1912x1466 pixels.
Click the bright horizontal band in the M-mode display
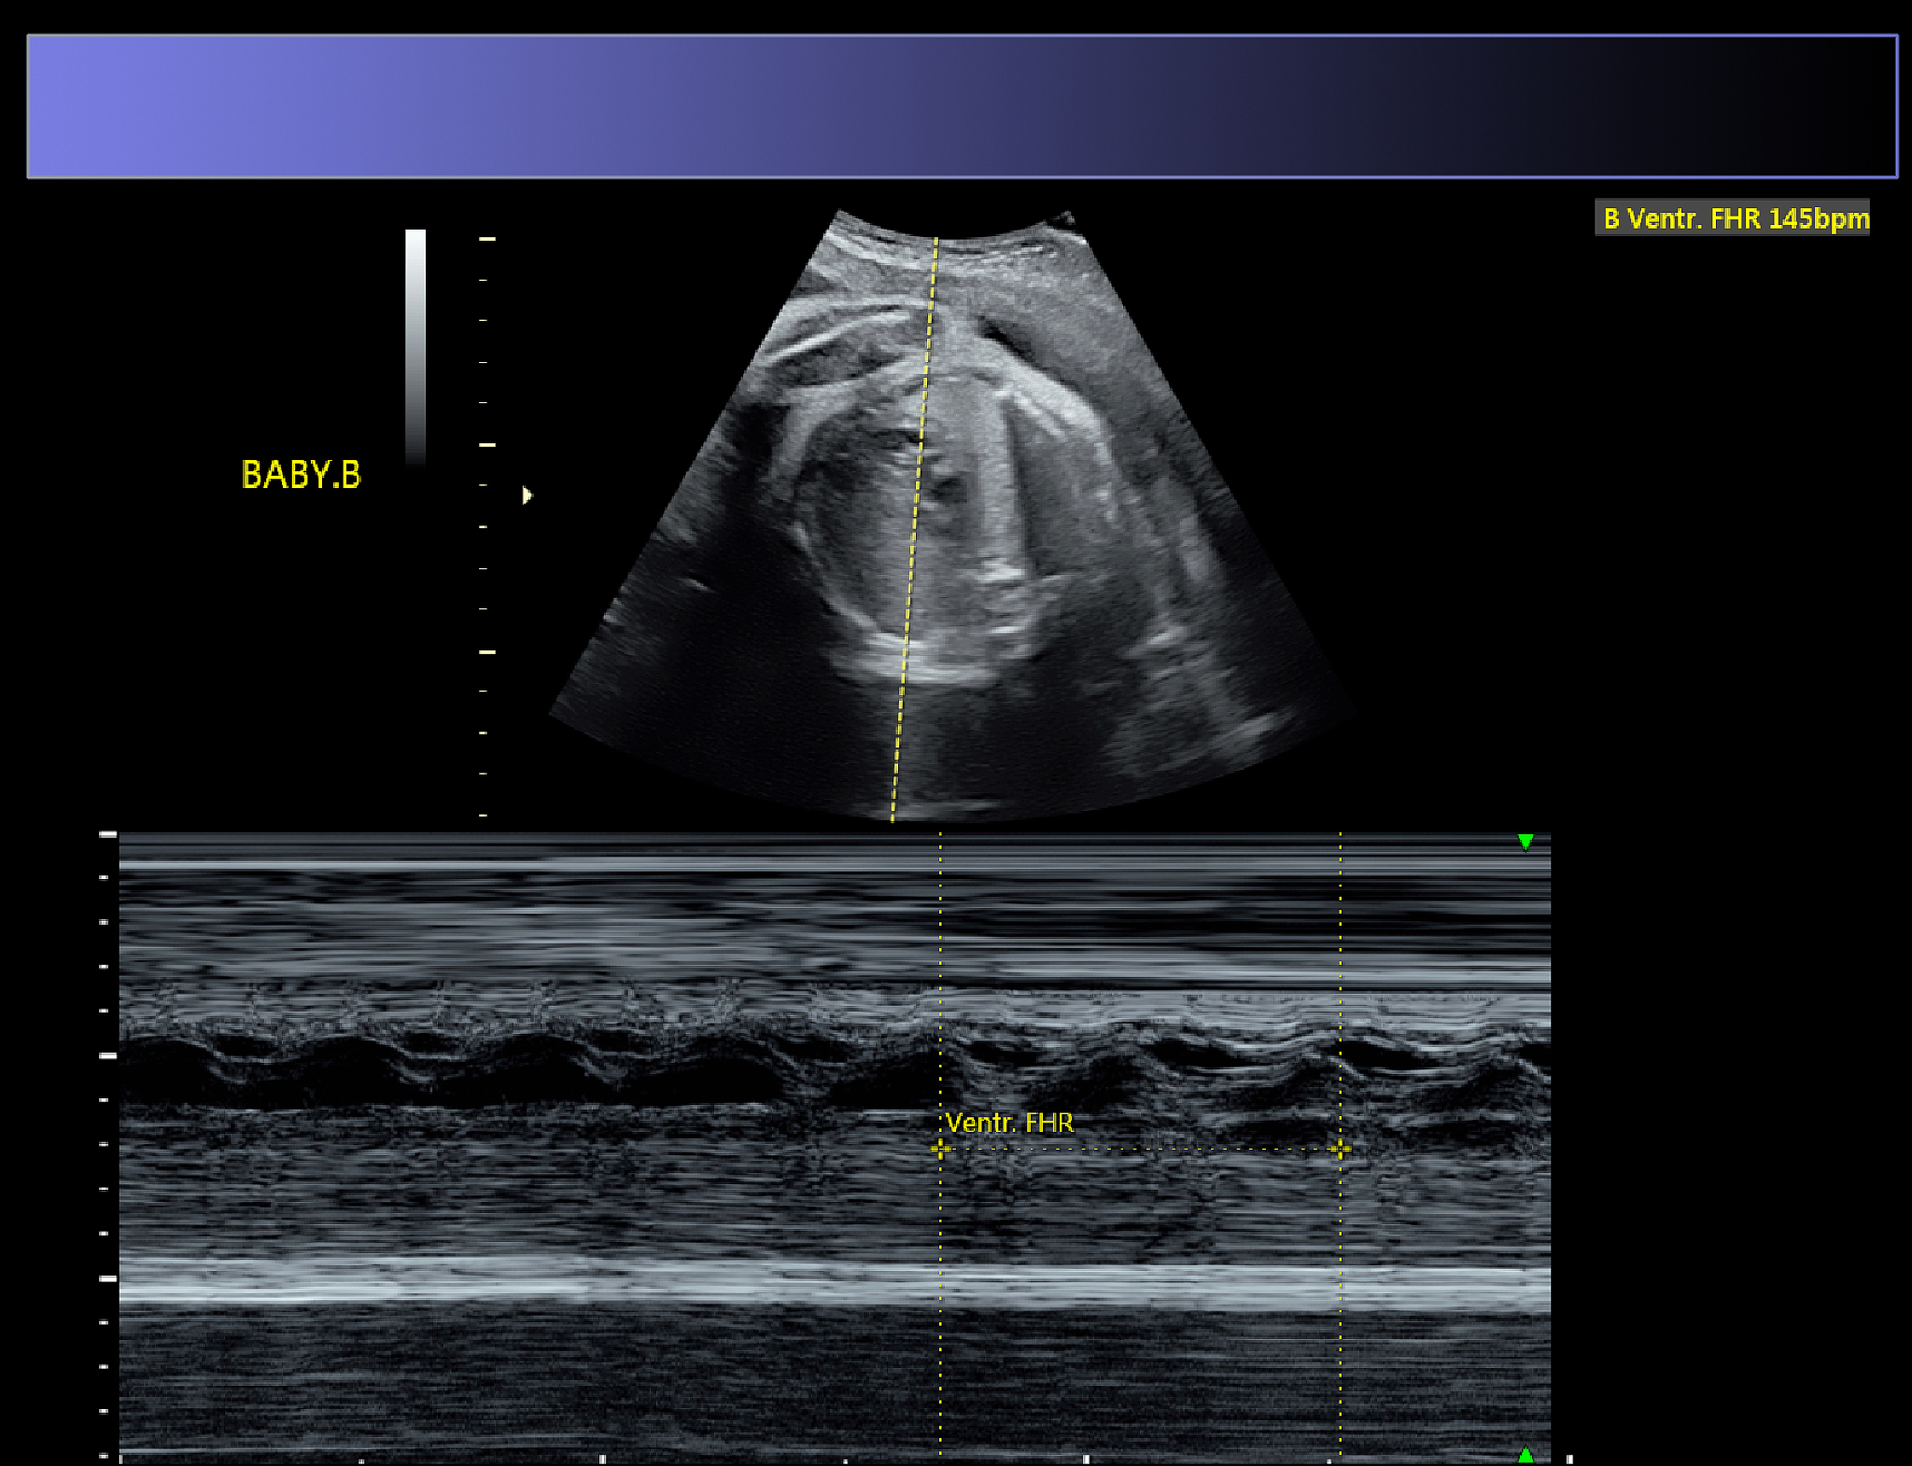pyautogui.click(x=835, y=1283)
